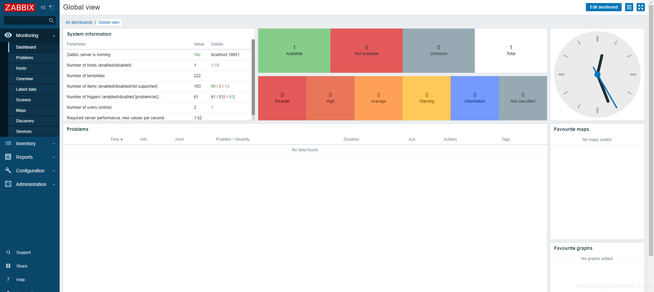Image resolution: width=654 pixels, height=292 pixels.
Task: Open Services in Monitoring menu
Action: coord(34,132)
